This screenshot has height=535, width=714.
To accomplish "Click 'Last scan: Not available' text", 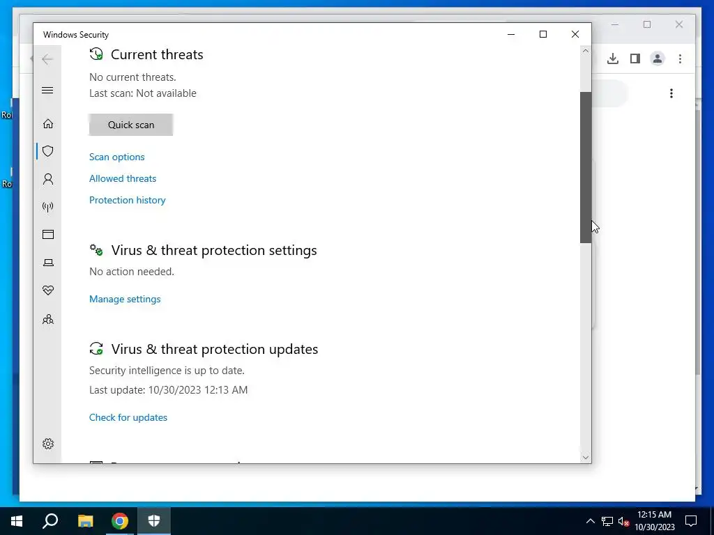I will click(143, 93).
